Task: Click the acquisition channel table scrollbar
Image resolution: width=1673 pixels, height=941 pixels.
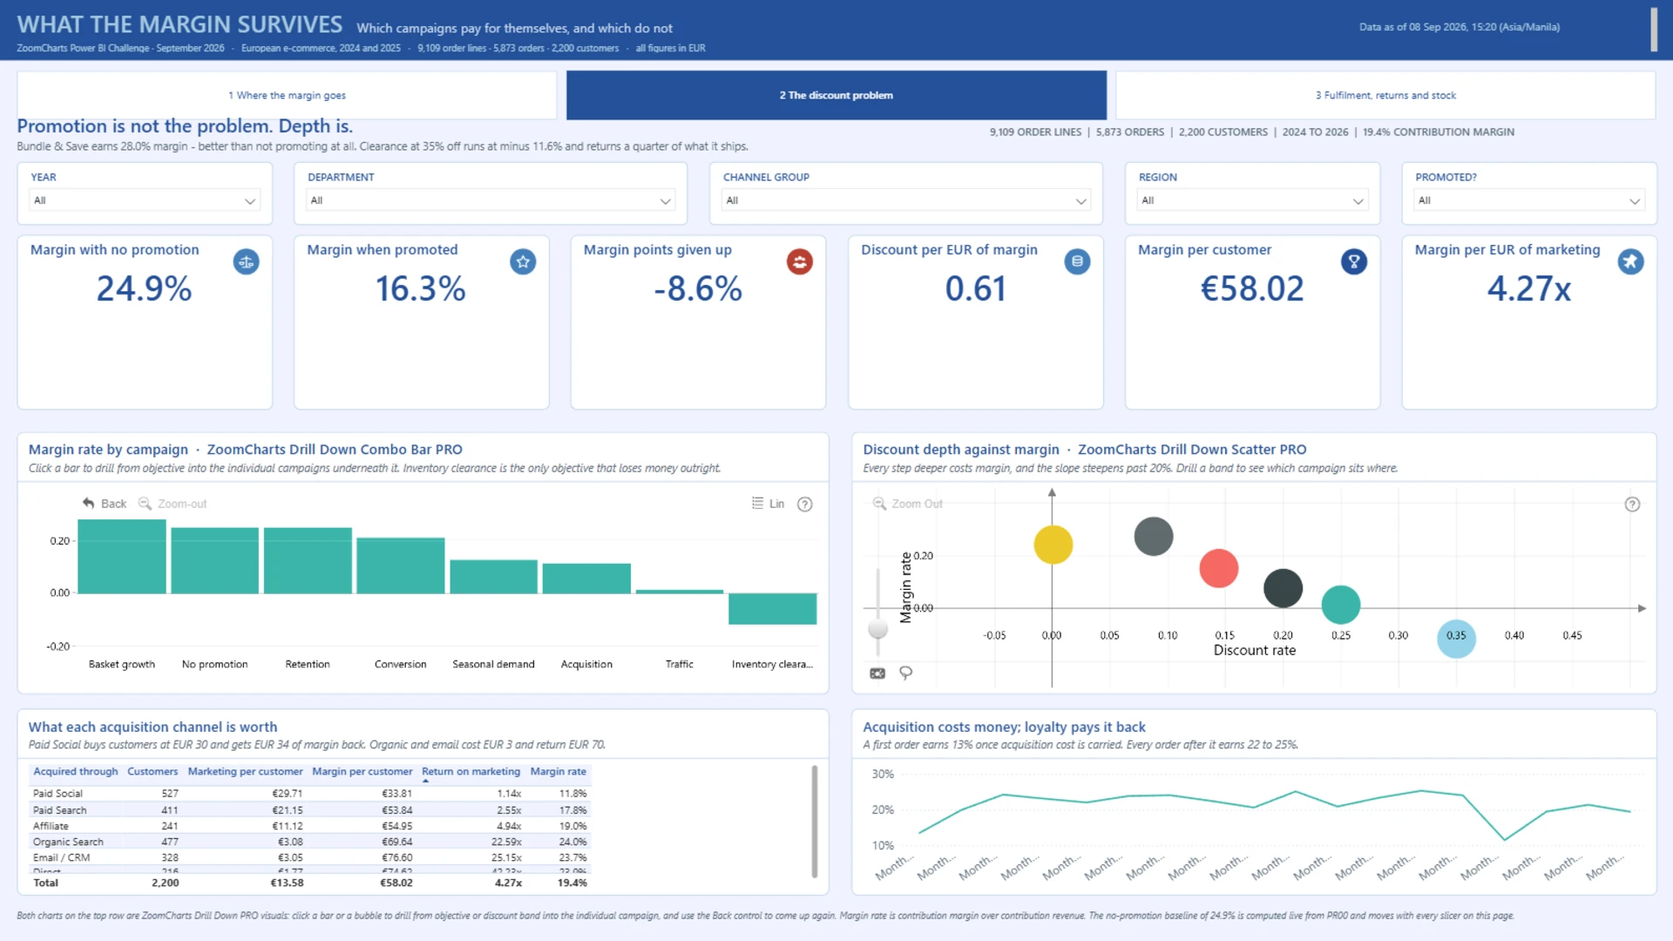Action: click(x=815, y=821)
